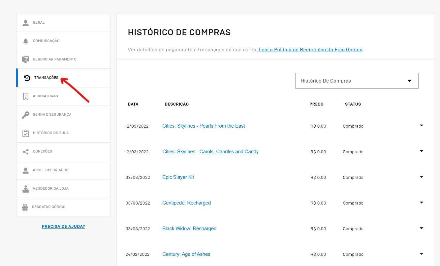Viewport: 440px width, 266px height.
Task: Open Cities: Skylines - Carols, Candles and Candy
Action: click(210, 152)
